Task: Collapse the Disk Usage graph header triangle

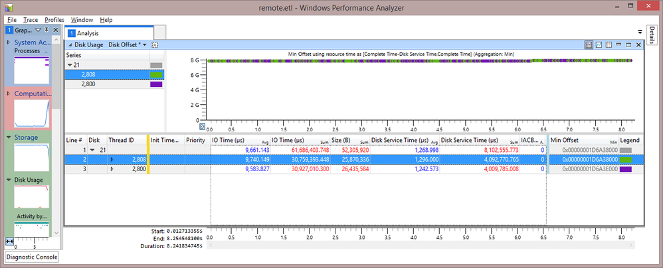Action: (70, 44)
